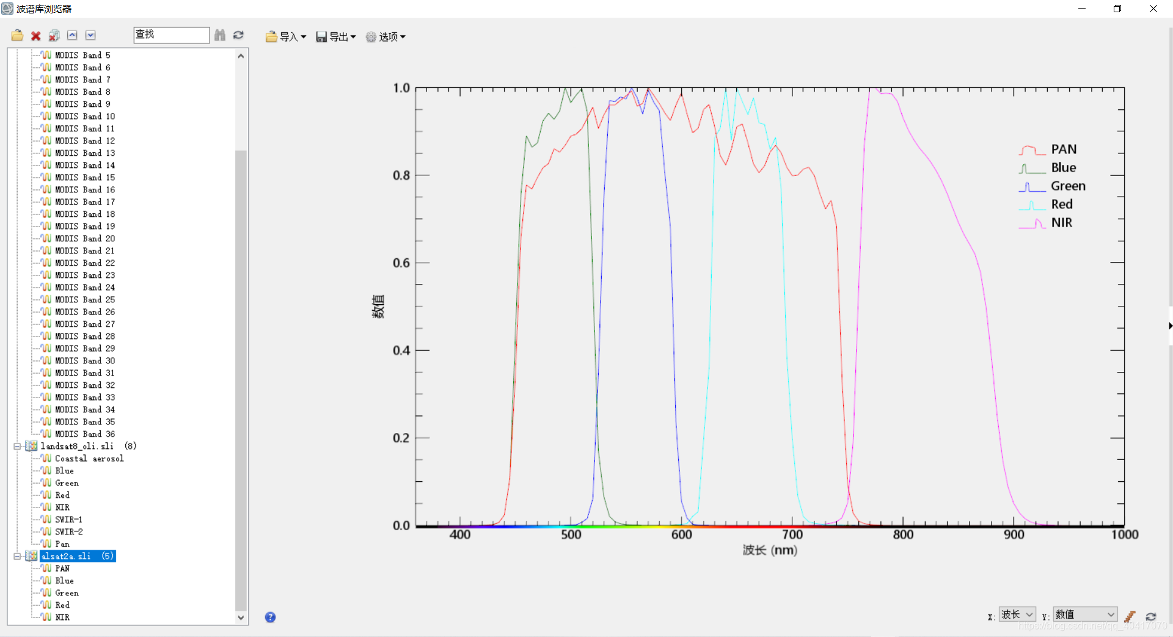Click the collapse-all up arrow icon
The image size is (1173, 637).
click(x=72, y=35)
